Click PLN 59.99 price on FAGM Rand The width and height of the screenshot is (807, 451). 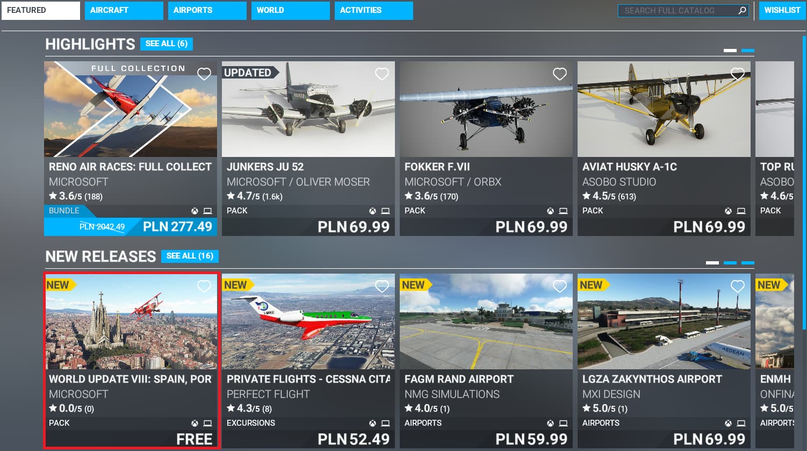(531, 439)
